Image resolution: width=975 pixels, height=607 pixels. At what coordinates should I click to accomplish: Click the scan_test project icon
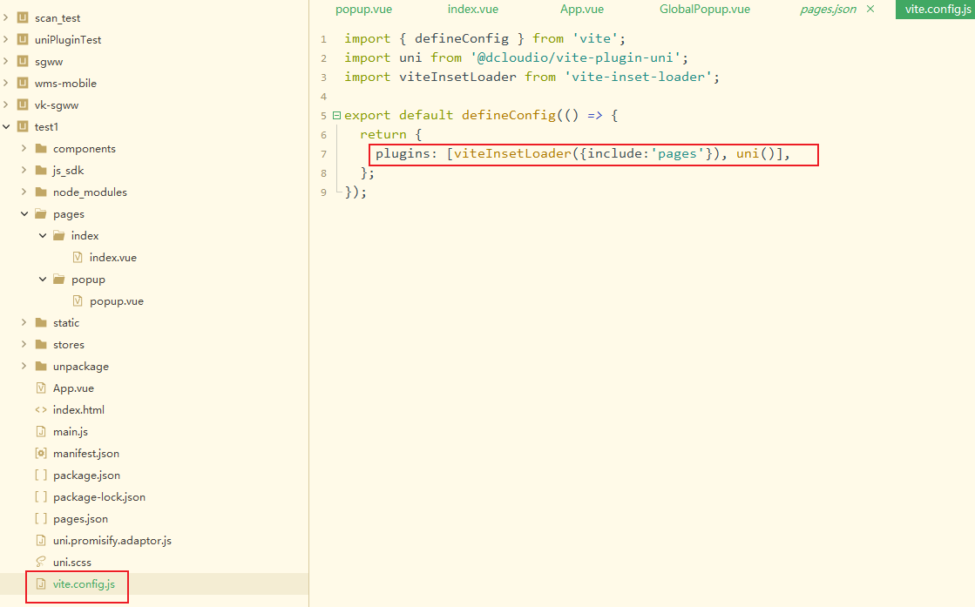point(24,17)
